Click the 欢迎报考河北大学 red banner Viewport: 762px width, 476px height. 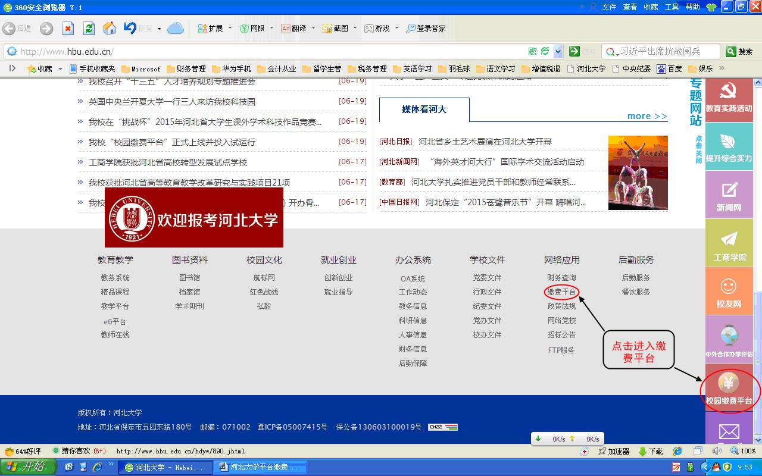pyautogui.click(x=194, y=218)
